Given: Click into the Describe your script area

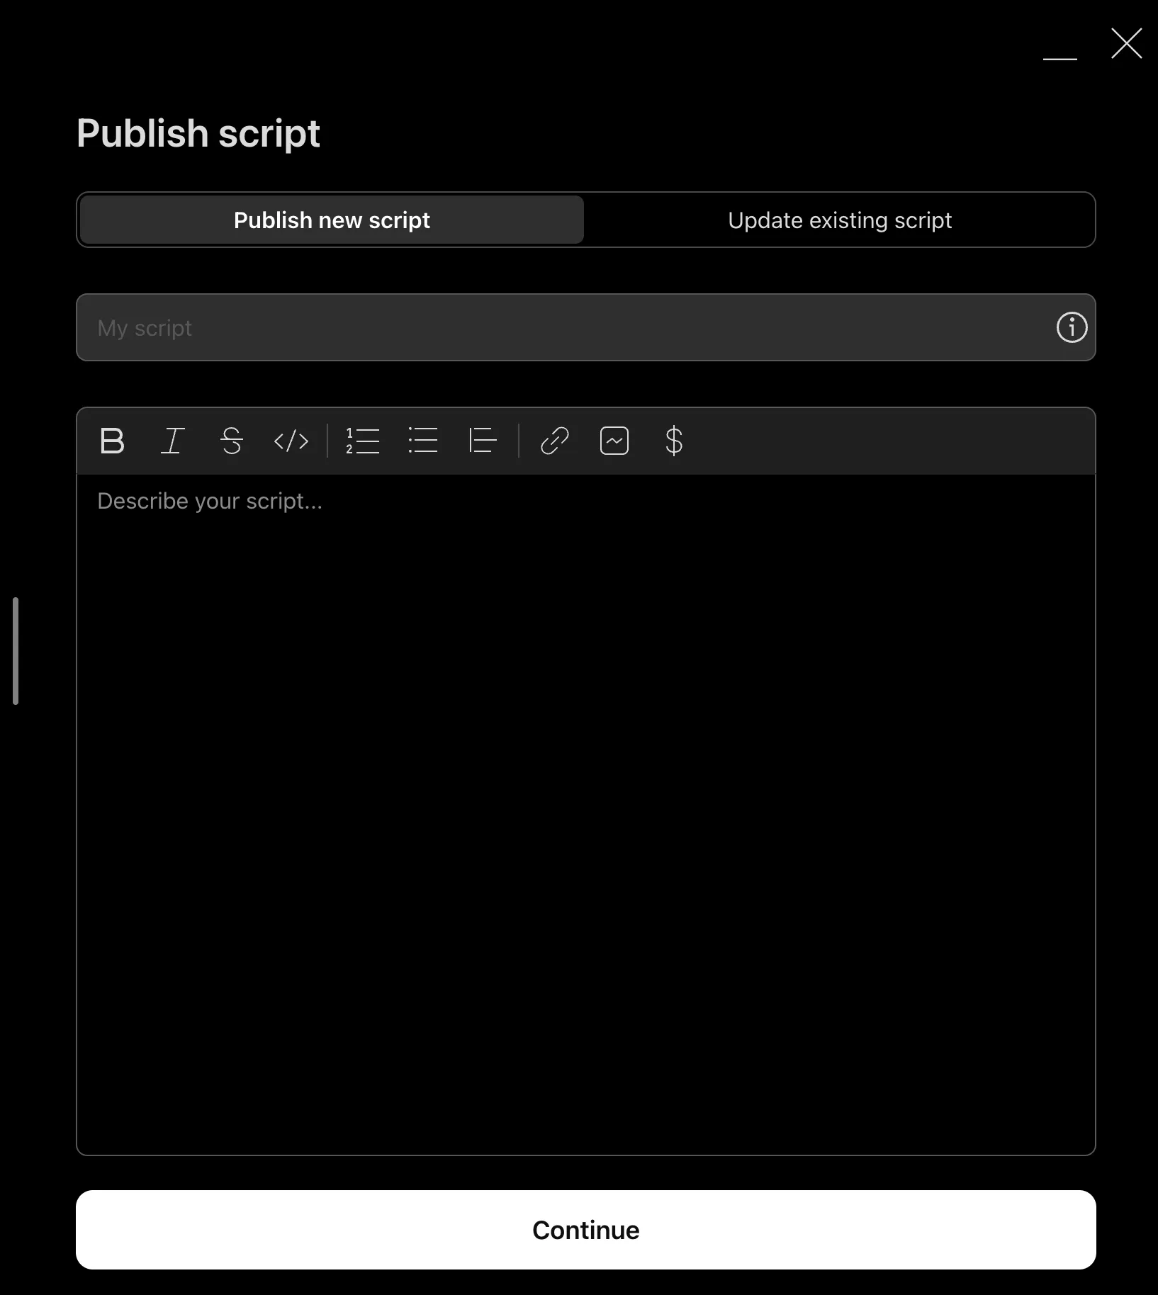Looking at the screenshot, I should (x=585, y=779).
